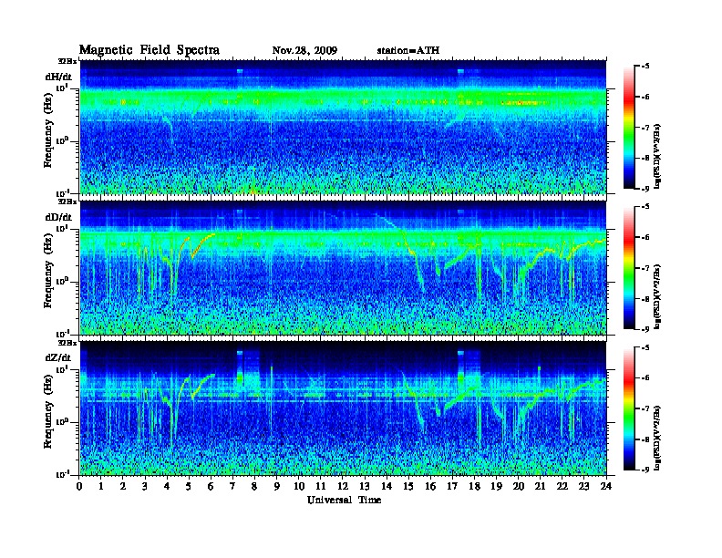Click hour tick label "3" on time axis
The image size is (722, 558).
click(145, 486)
